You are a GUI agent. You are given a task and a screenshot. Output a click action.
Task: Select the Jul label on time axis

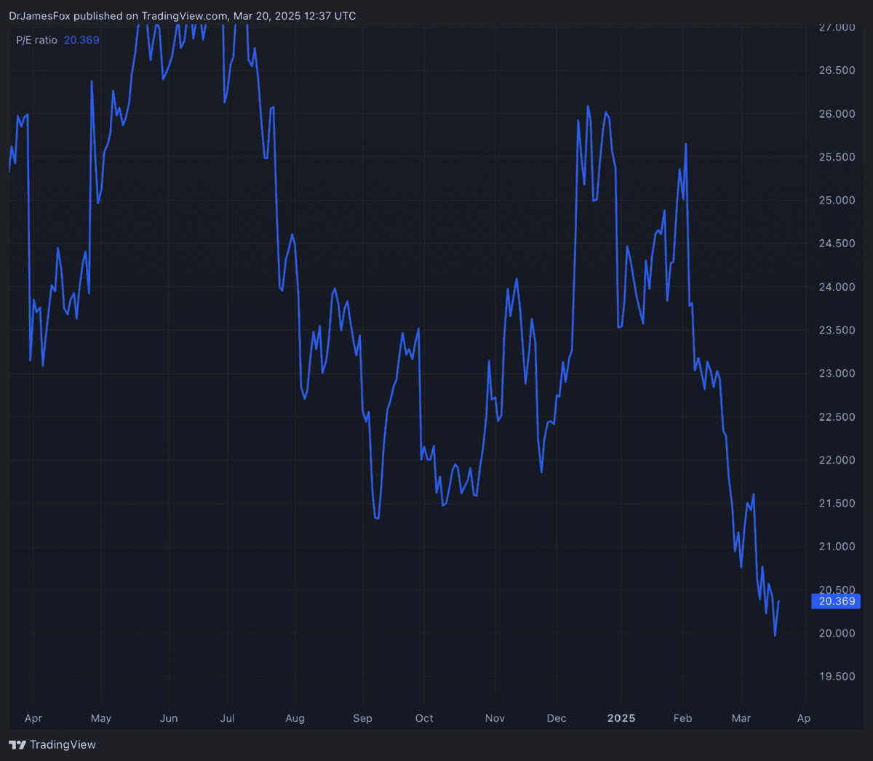click(227, 718)
